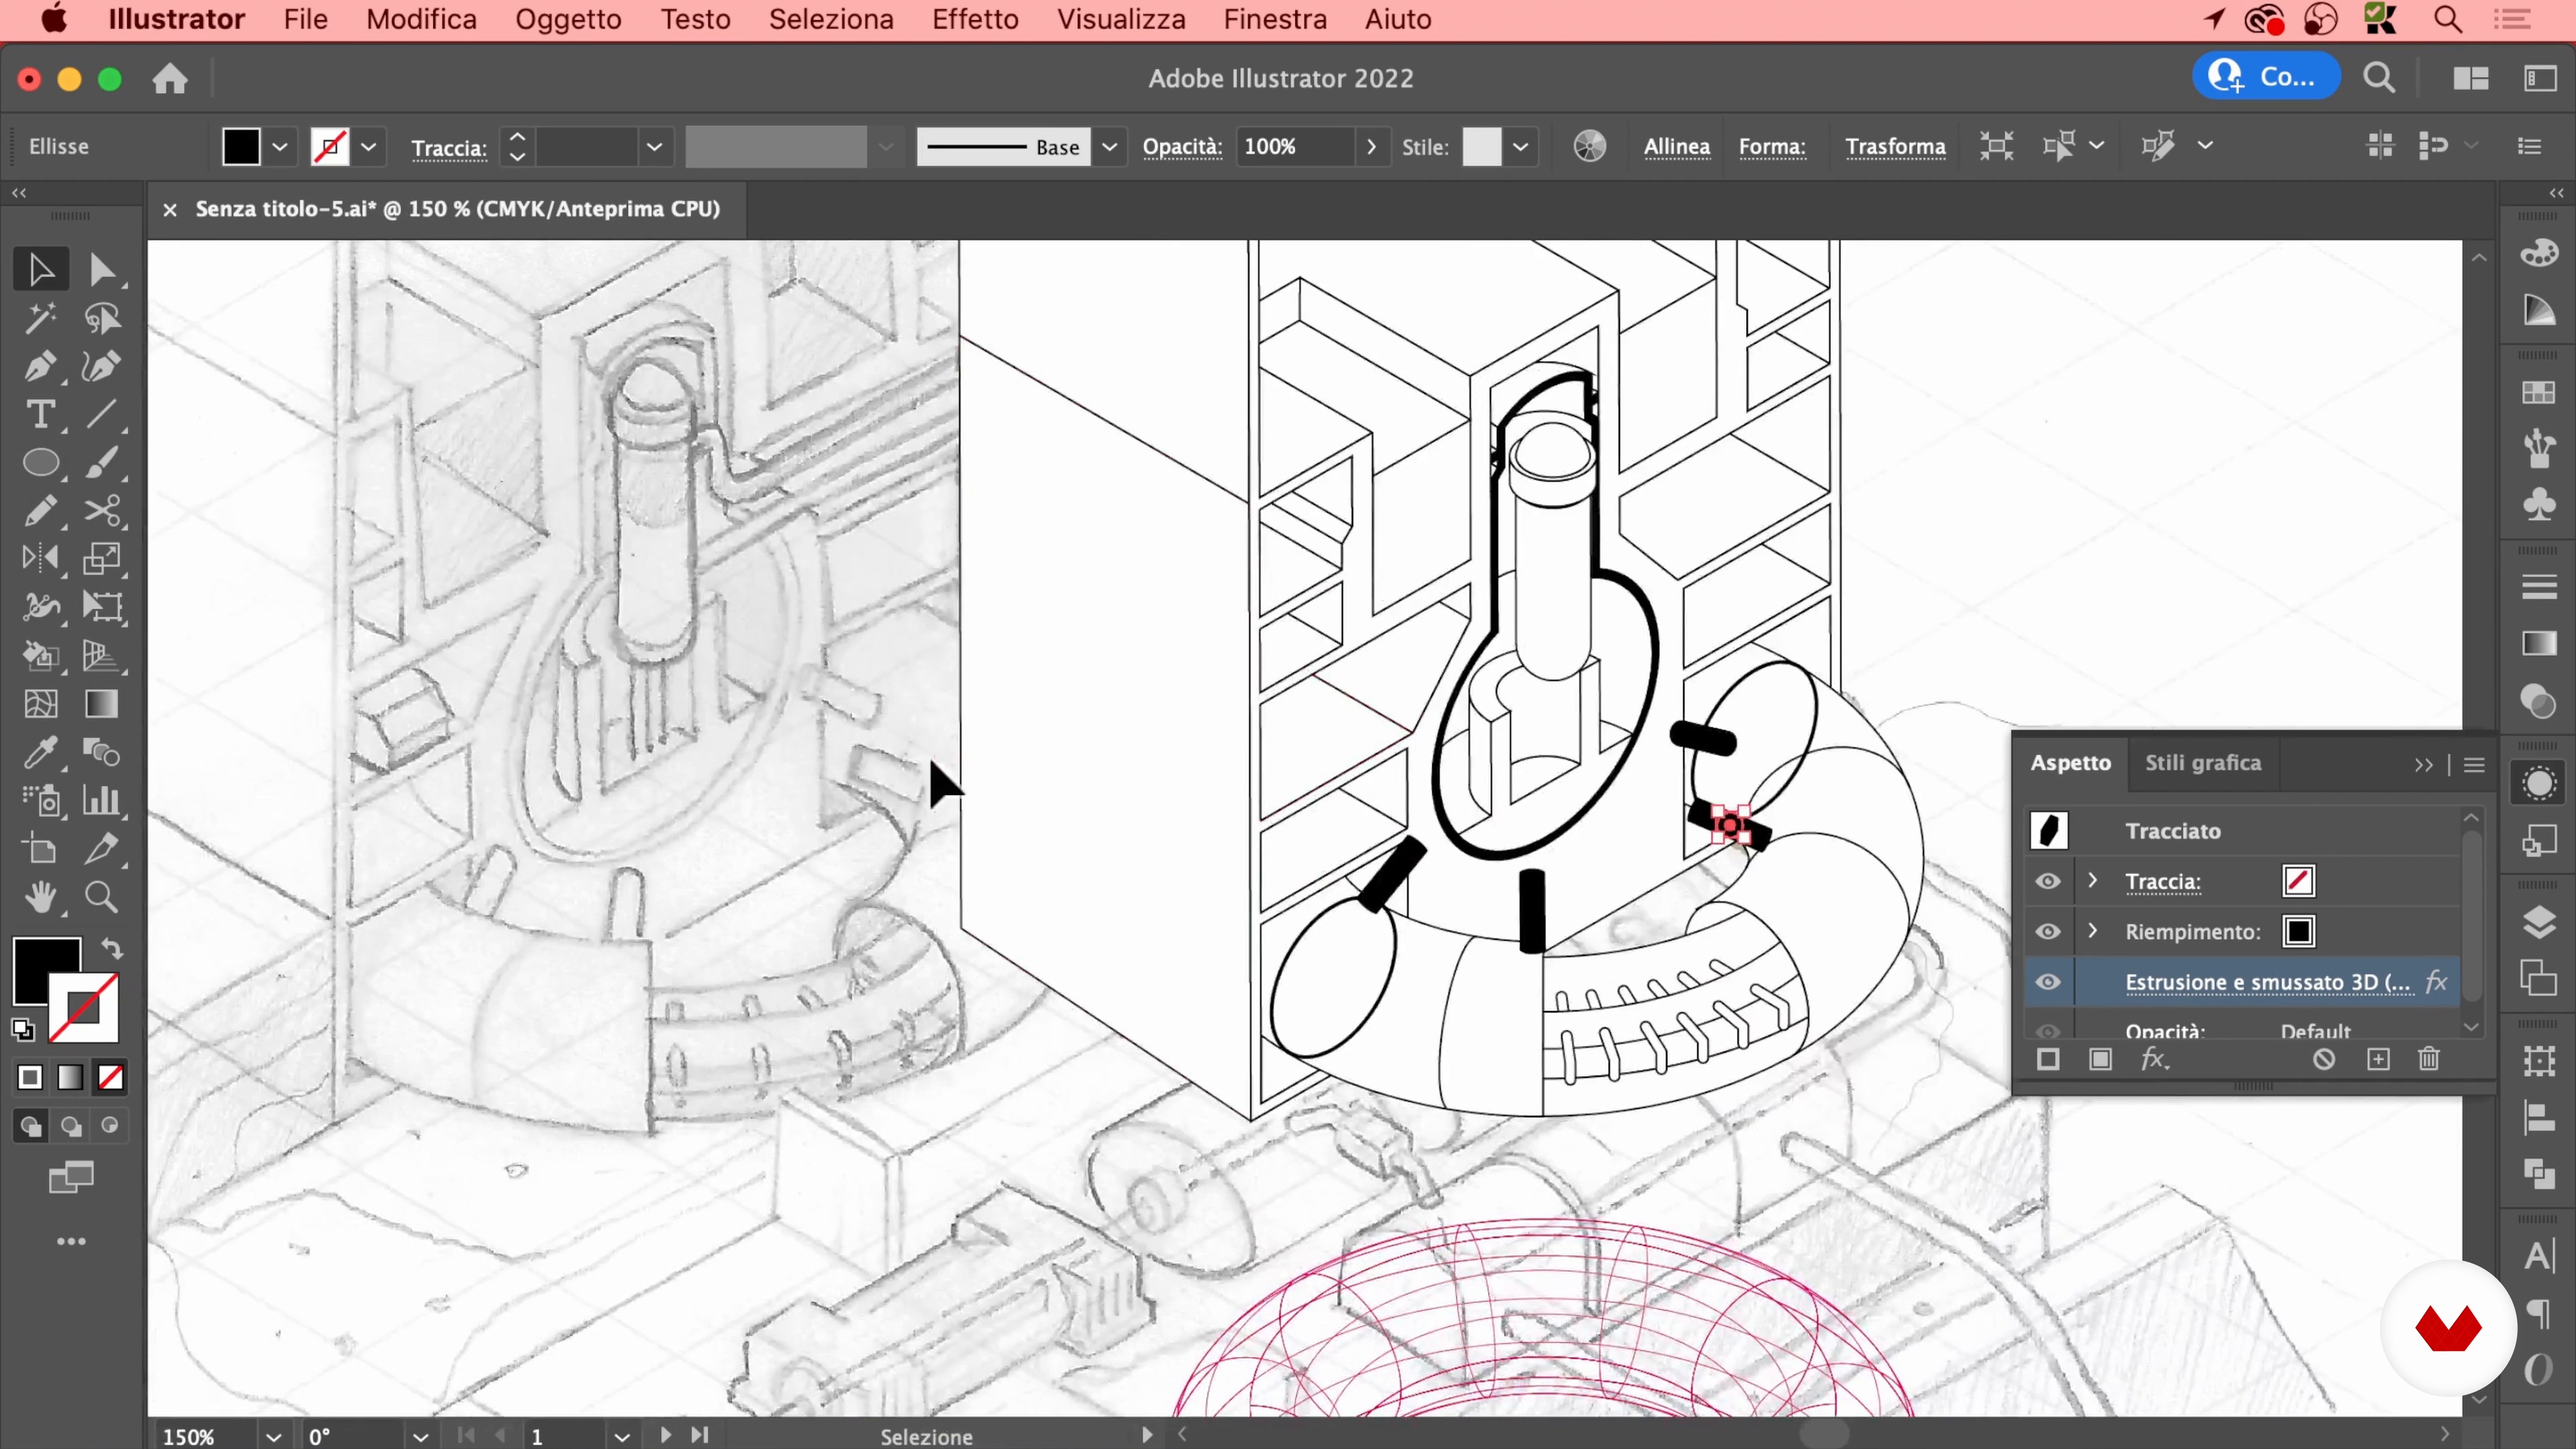
Task: Open the Base brush definition dropdown
Action: [x=1109, y=147]
